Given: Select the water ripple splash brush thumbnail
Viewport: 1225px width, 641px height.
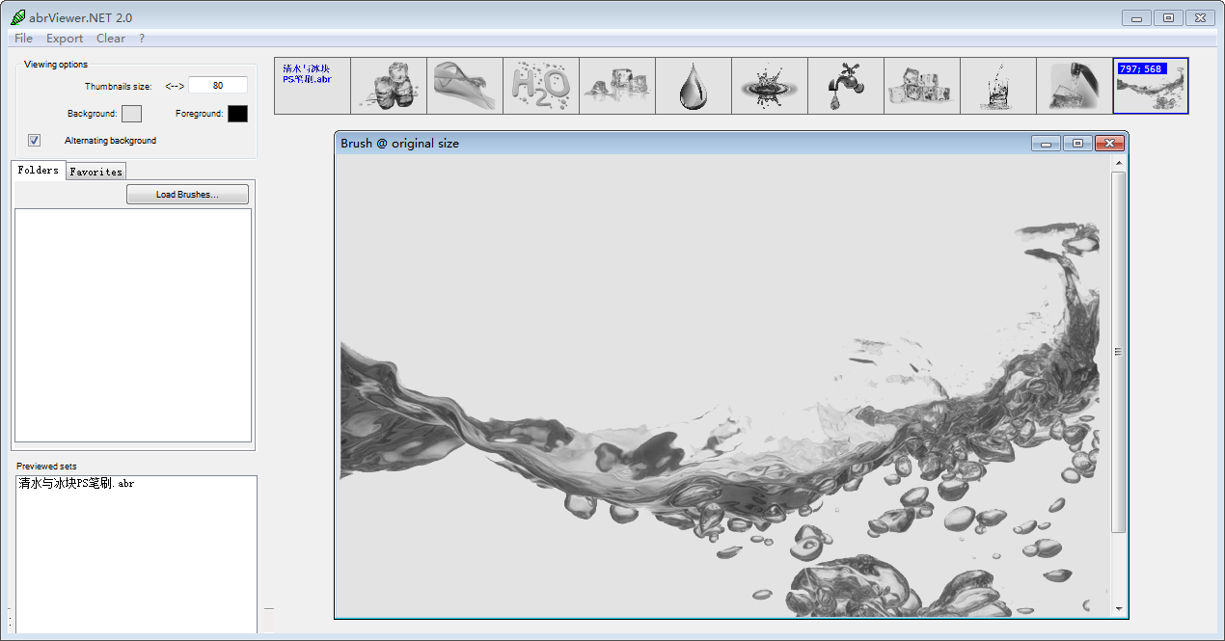Looking at the screenshot, I should (x=770, y=86).
